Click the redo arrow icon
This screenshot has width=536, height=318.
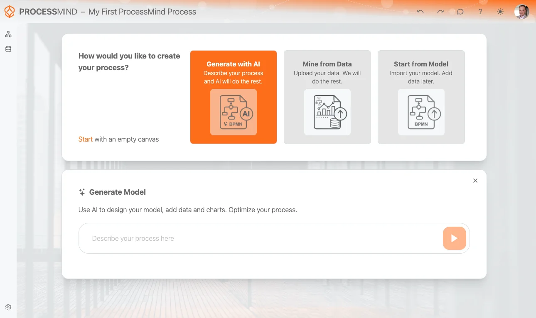[x=440, y=12]
